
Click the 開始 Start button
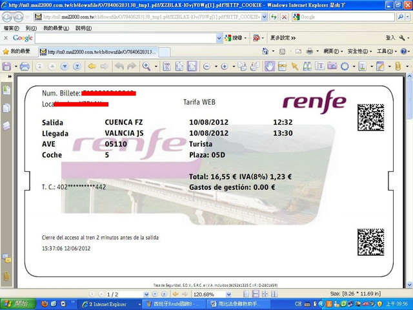click(x=18, y=304)
